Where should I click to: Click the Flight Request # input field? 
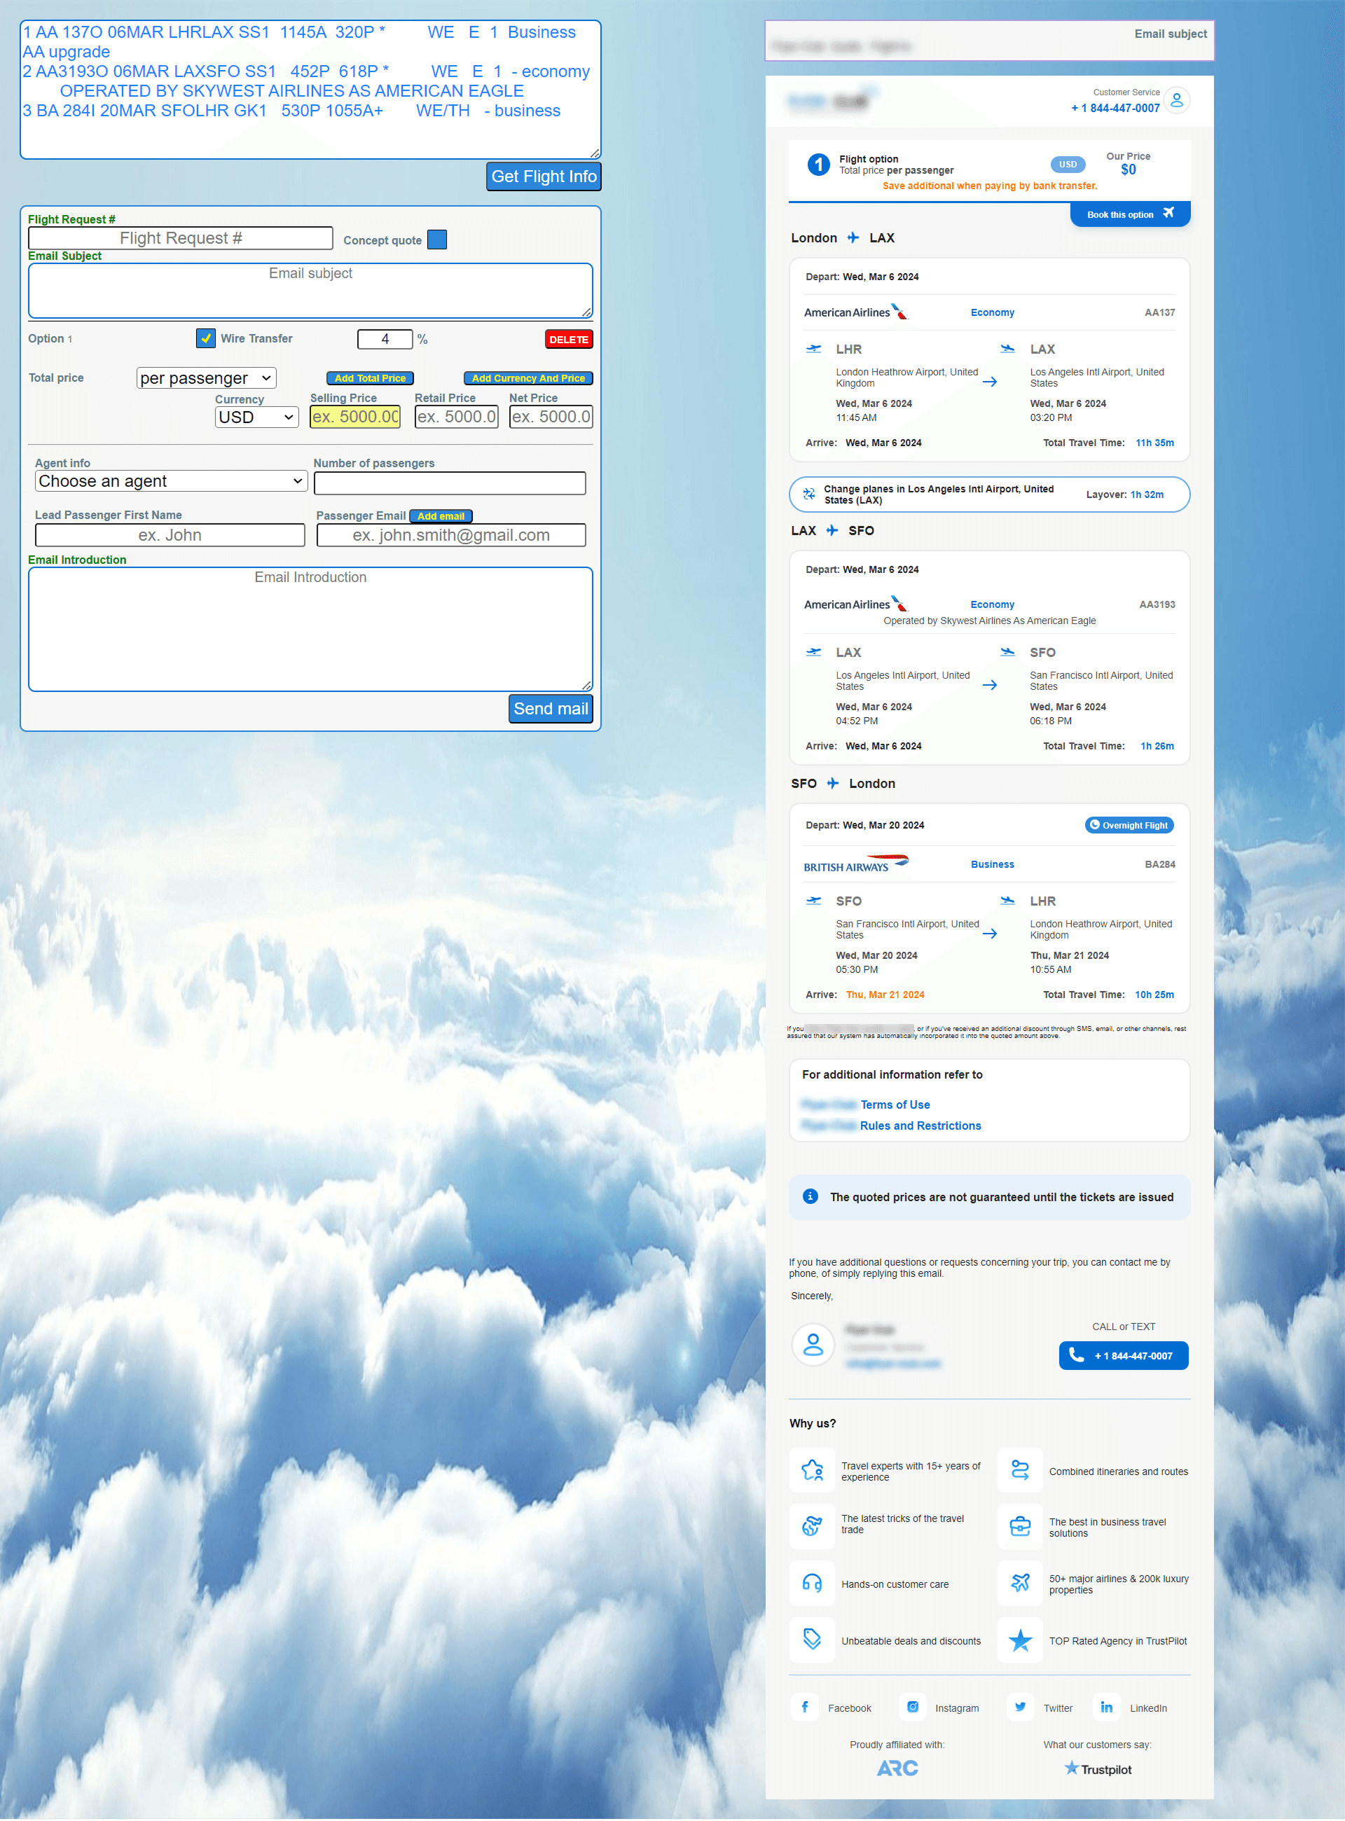coord(181,237)
